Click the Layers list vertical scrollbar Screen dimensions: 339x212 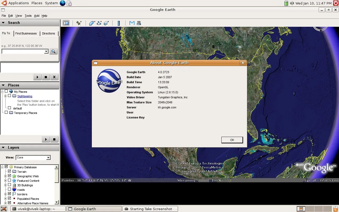[x=56, y=185]
